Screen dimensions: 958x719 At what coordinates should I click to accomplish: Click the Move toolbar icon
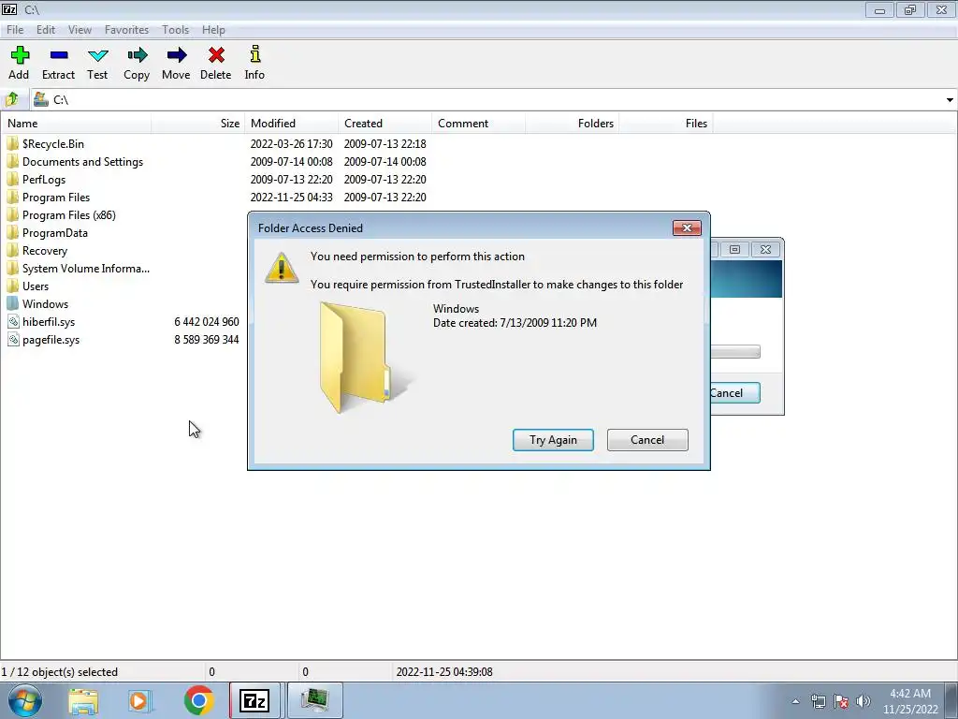pyautogui.click(x=177, y=55)
